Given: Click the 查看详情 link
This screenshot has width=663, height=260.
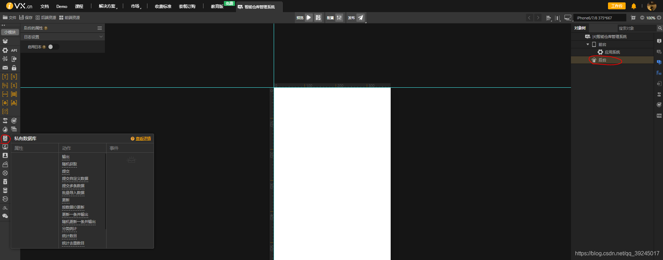Looking at the screenshot, I should (143, 138).
